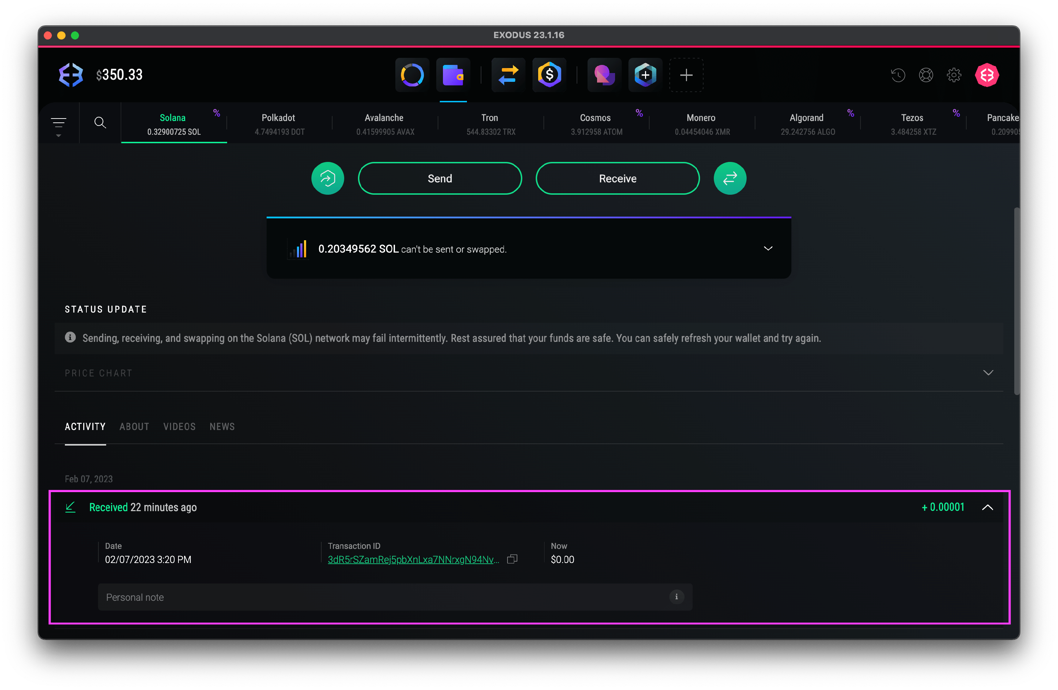Copy the Transaction ID with the copy icon
Screen dimensions: 1058x690
tap(512, 559)
